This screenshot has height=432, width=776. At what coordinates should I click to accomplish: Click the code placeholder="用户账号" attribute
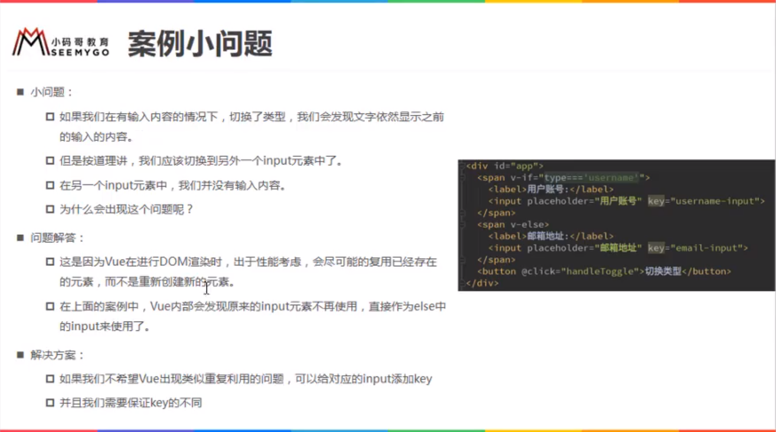pyautogui.click(x=584, y=201)
